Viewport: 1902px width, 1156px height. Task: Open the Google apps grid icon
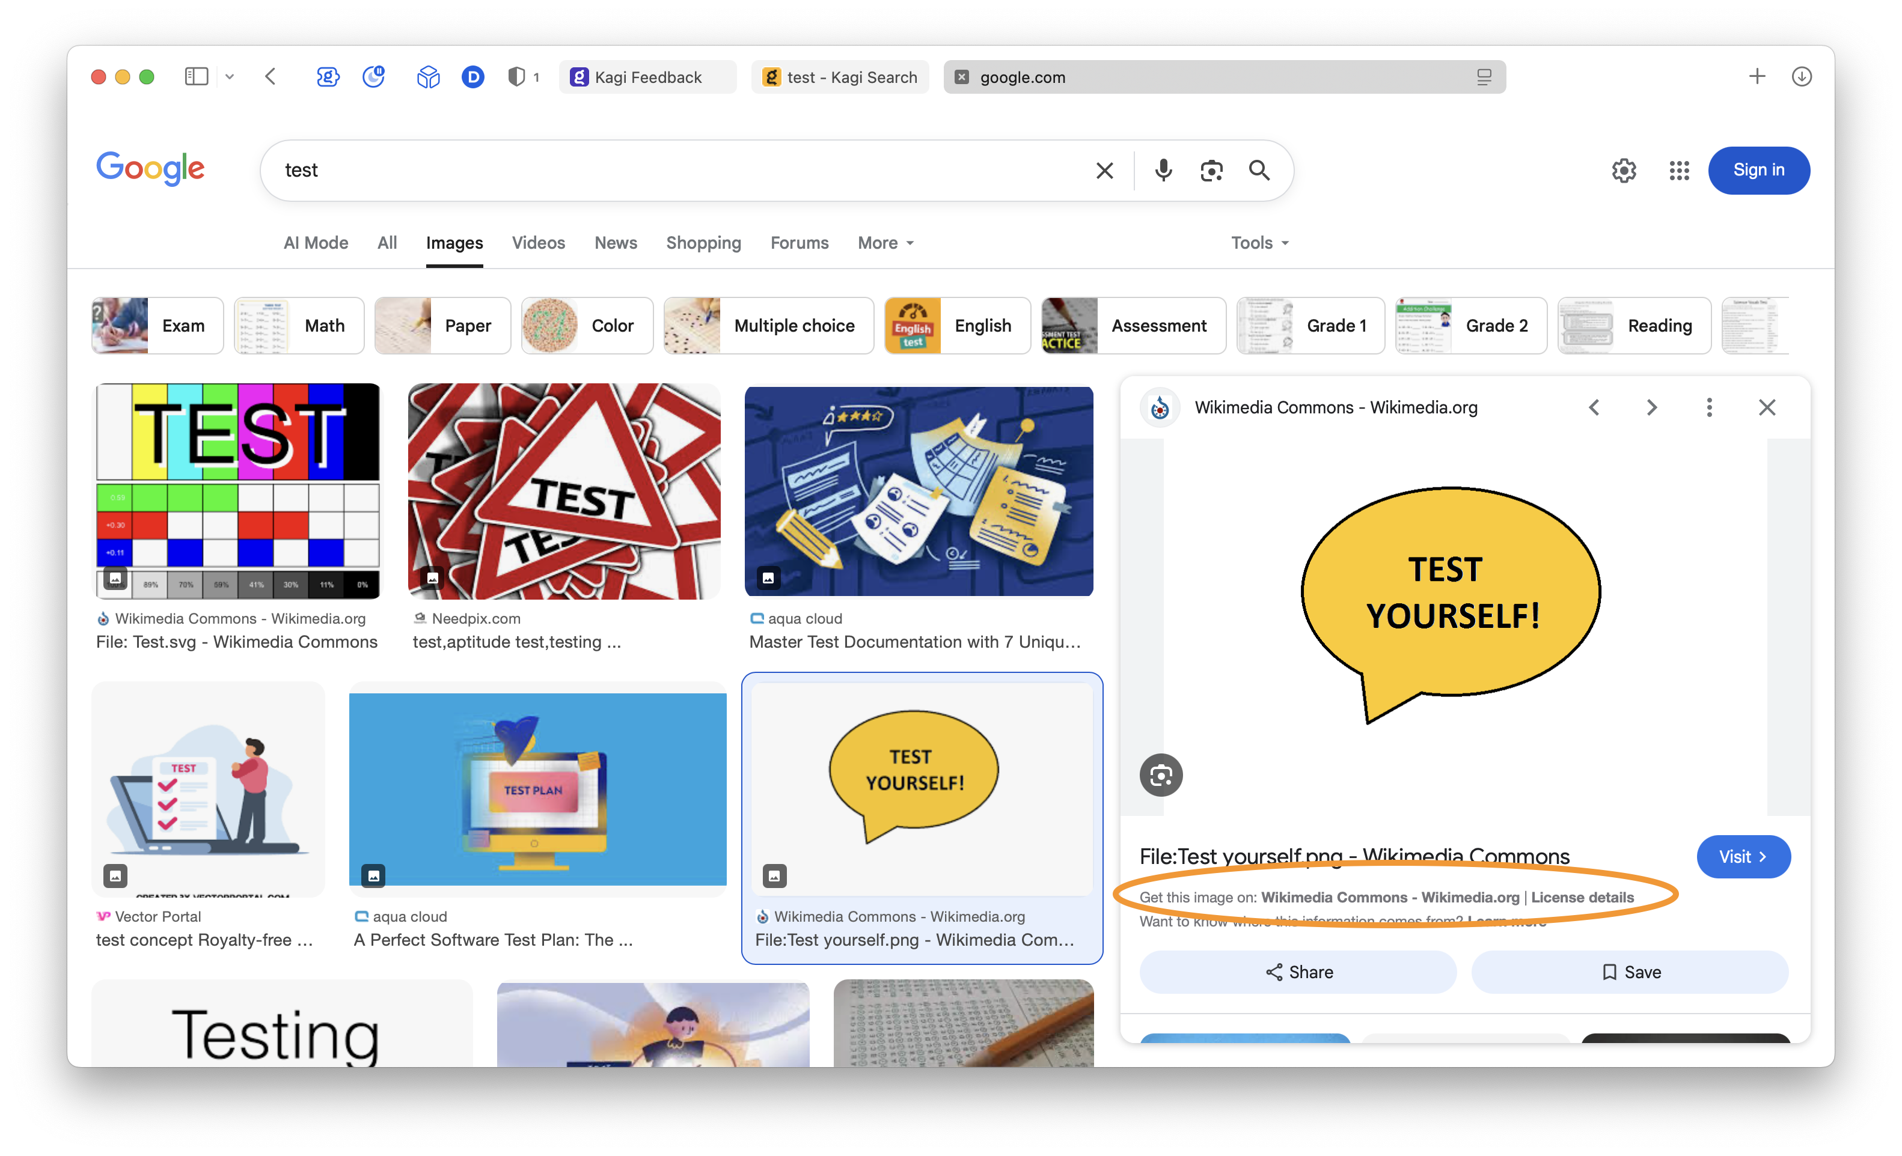1679,170
